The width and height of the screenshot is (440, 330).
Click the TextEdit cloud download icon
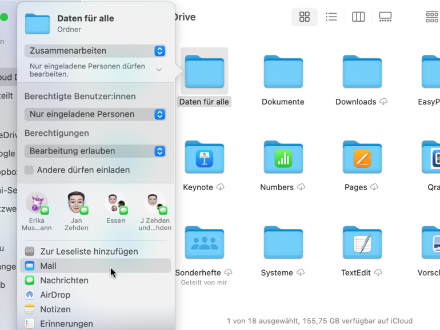pyautogui.click(x=378, y=272)
